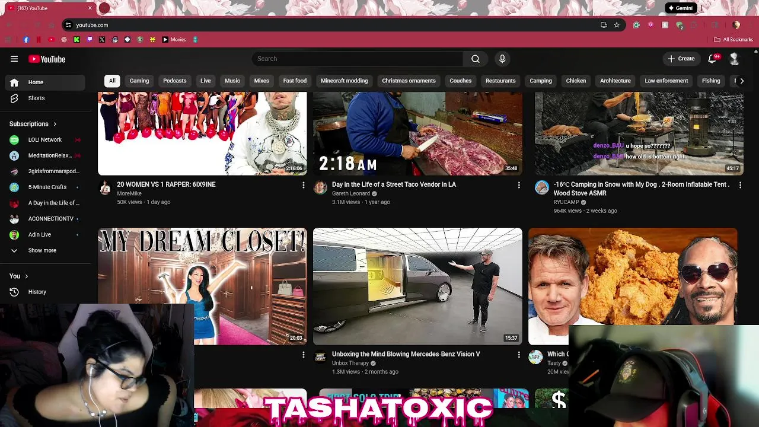
Task: Bookmark this page with star icon
Action: point(617,25)
